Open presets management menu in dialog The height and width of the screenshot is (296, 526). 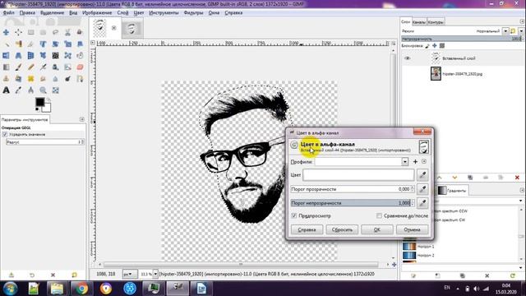click(424, 162)
